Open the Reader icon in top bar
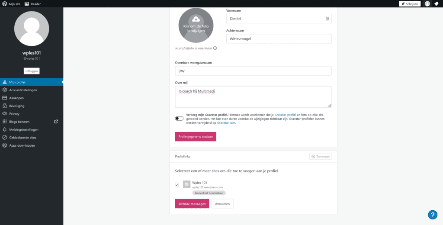This screenshot has width=443, height=225. click(x=27, y=3)
